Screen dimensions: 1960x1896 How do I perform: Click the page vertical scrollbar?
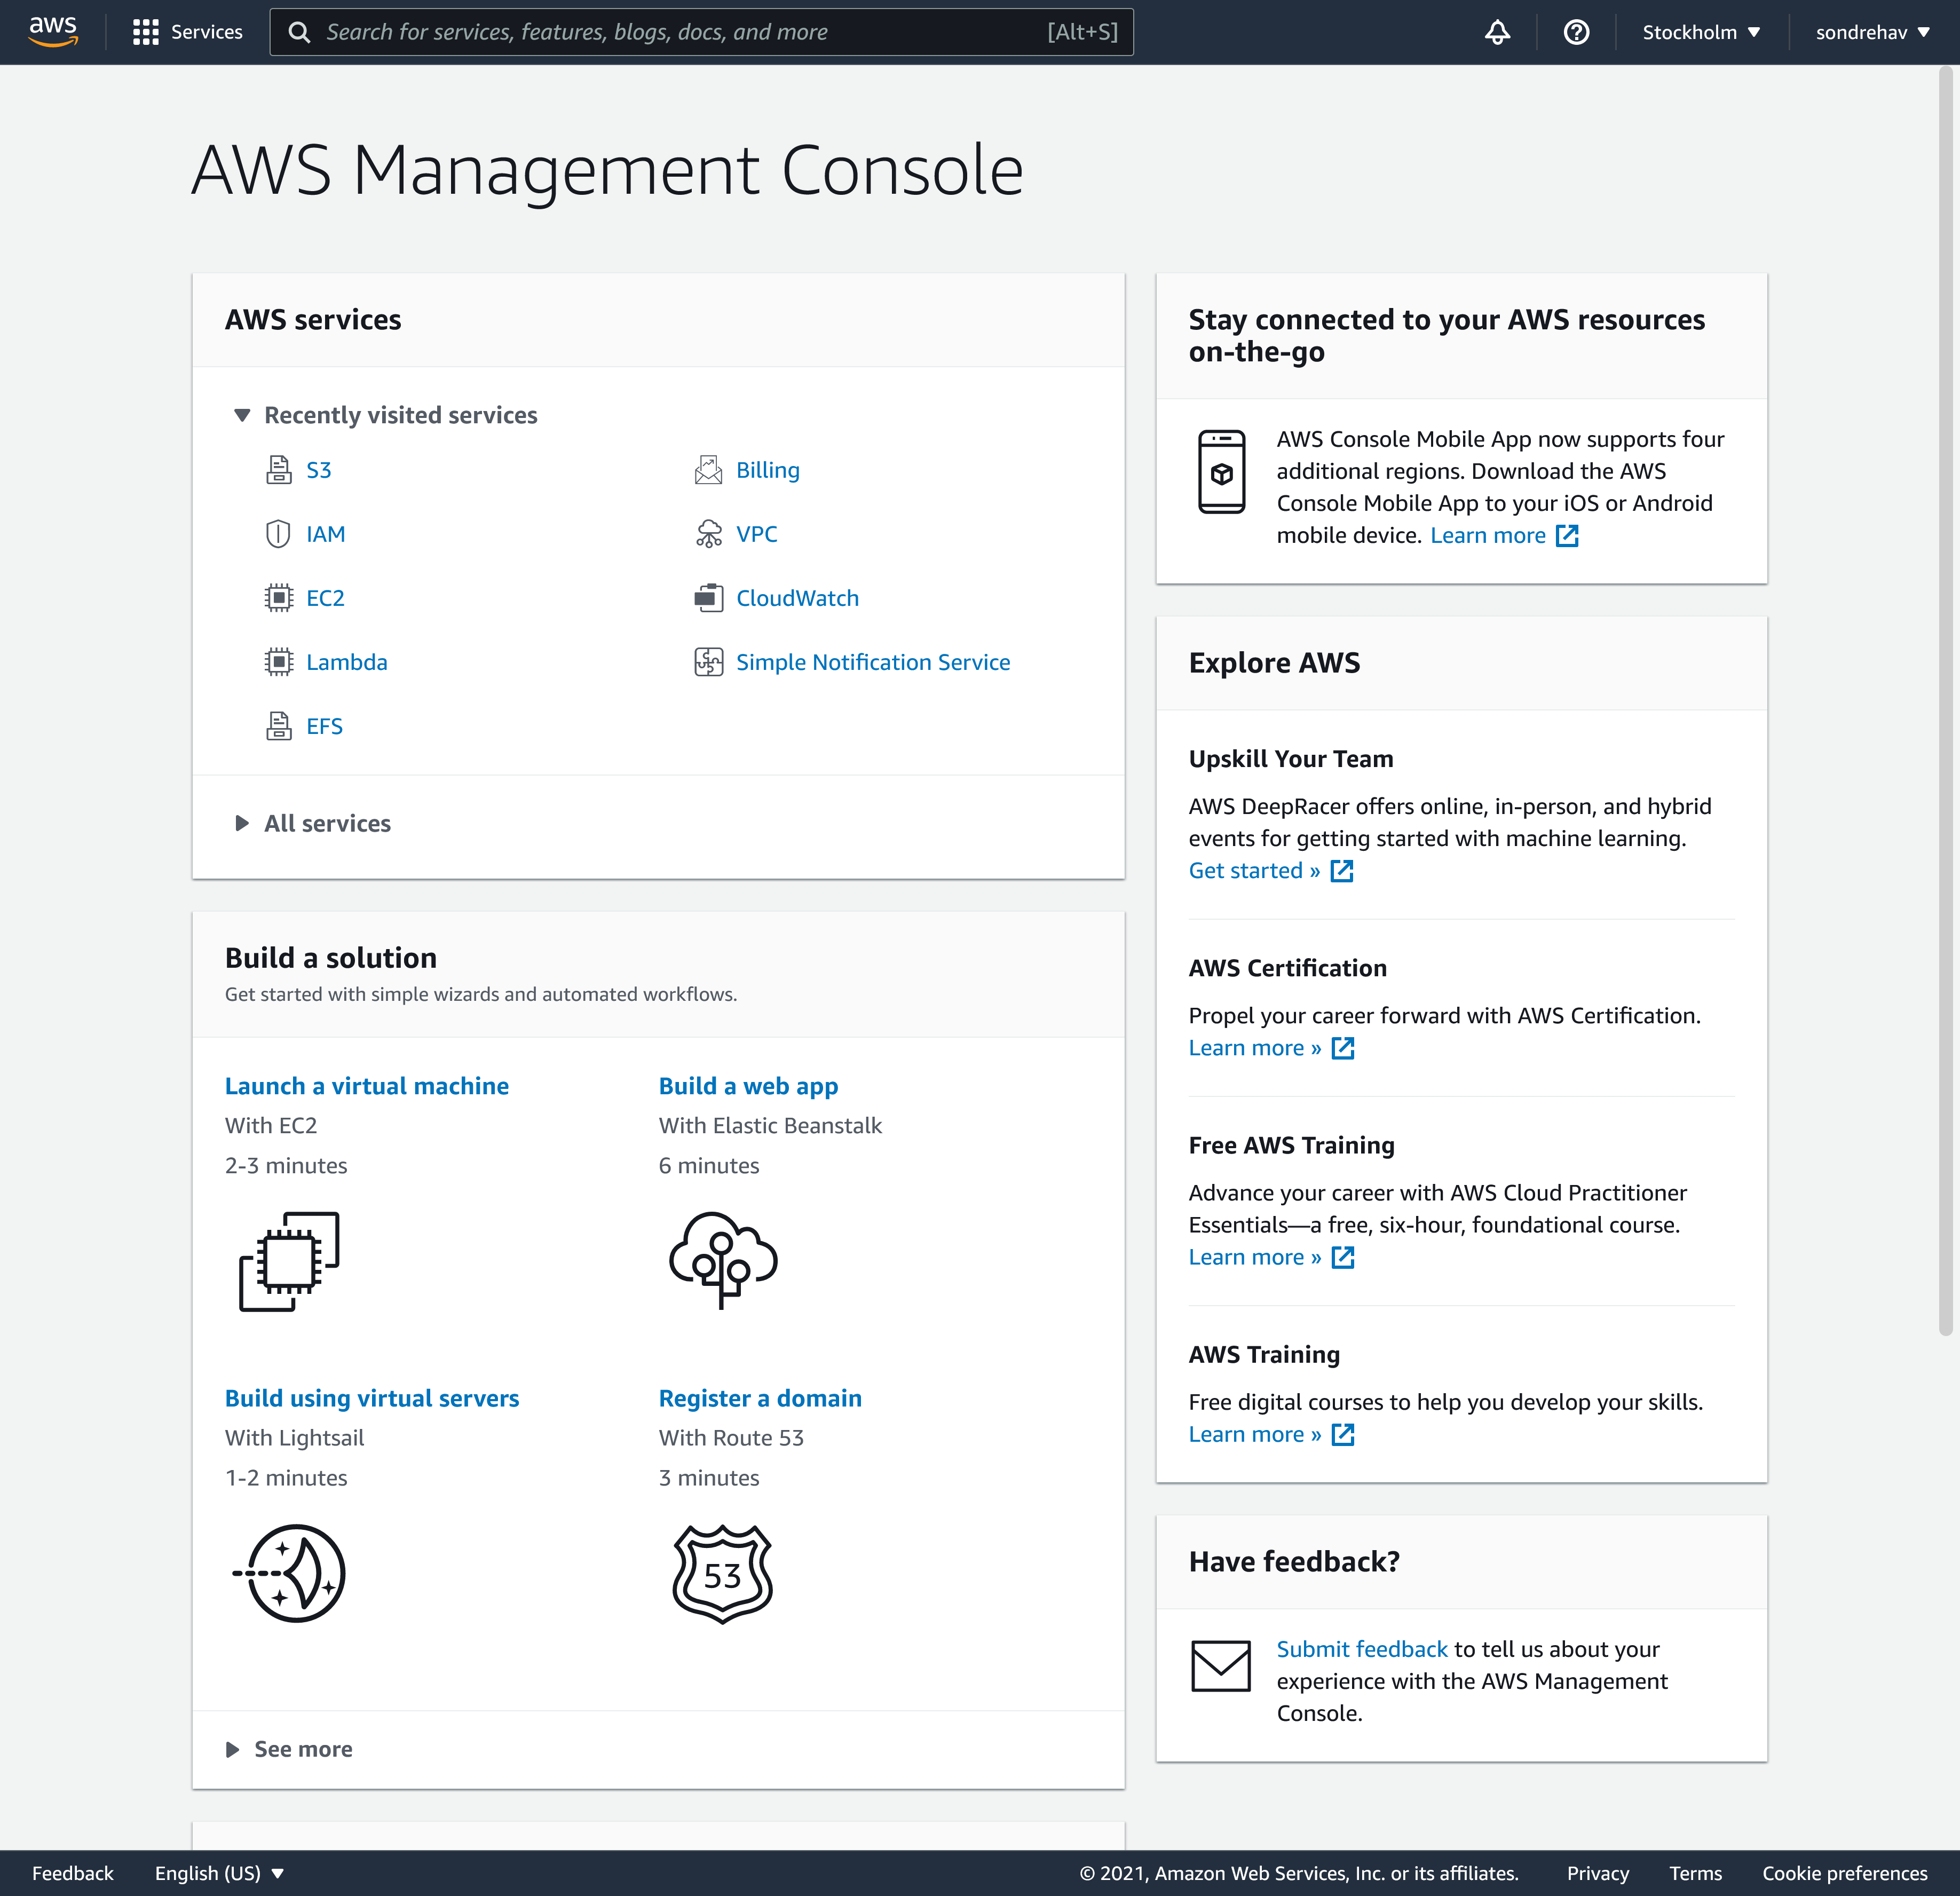[1945, 700]
